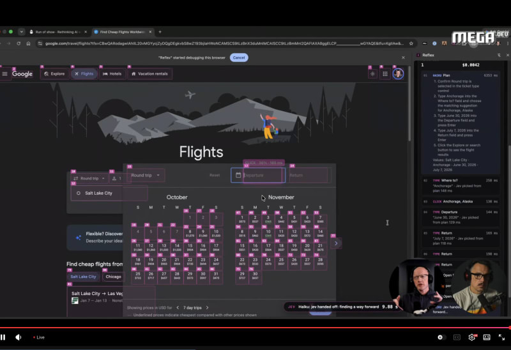The height and width of the screenshot is (350, 511).
Task: Reset the selected dates
Action: pos(215,176)
